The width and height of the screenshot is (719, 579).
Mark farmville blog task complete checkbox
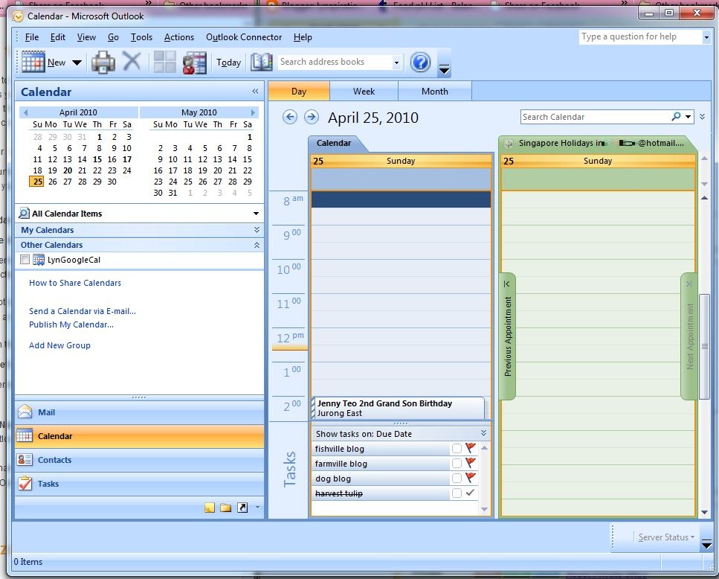click(x=457, y=464)
